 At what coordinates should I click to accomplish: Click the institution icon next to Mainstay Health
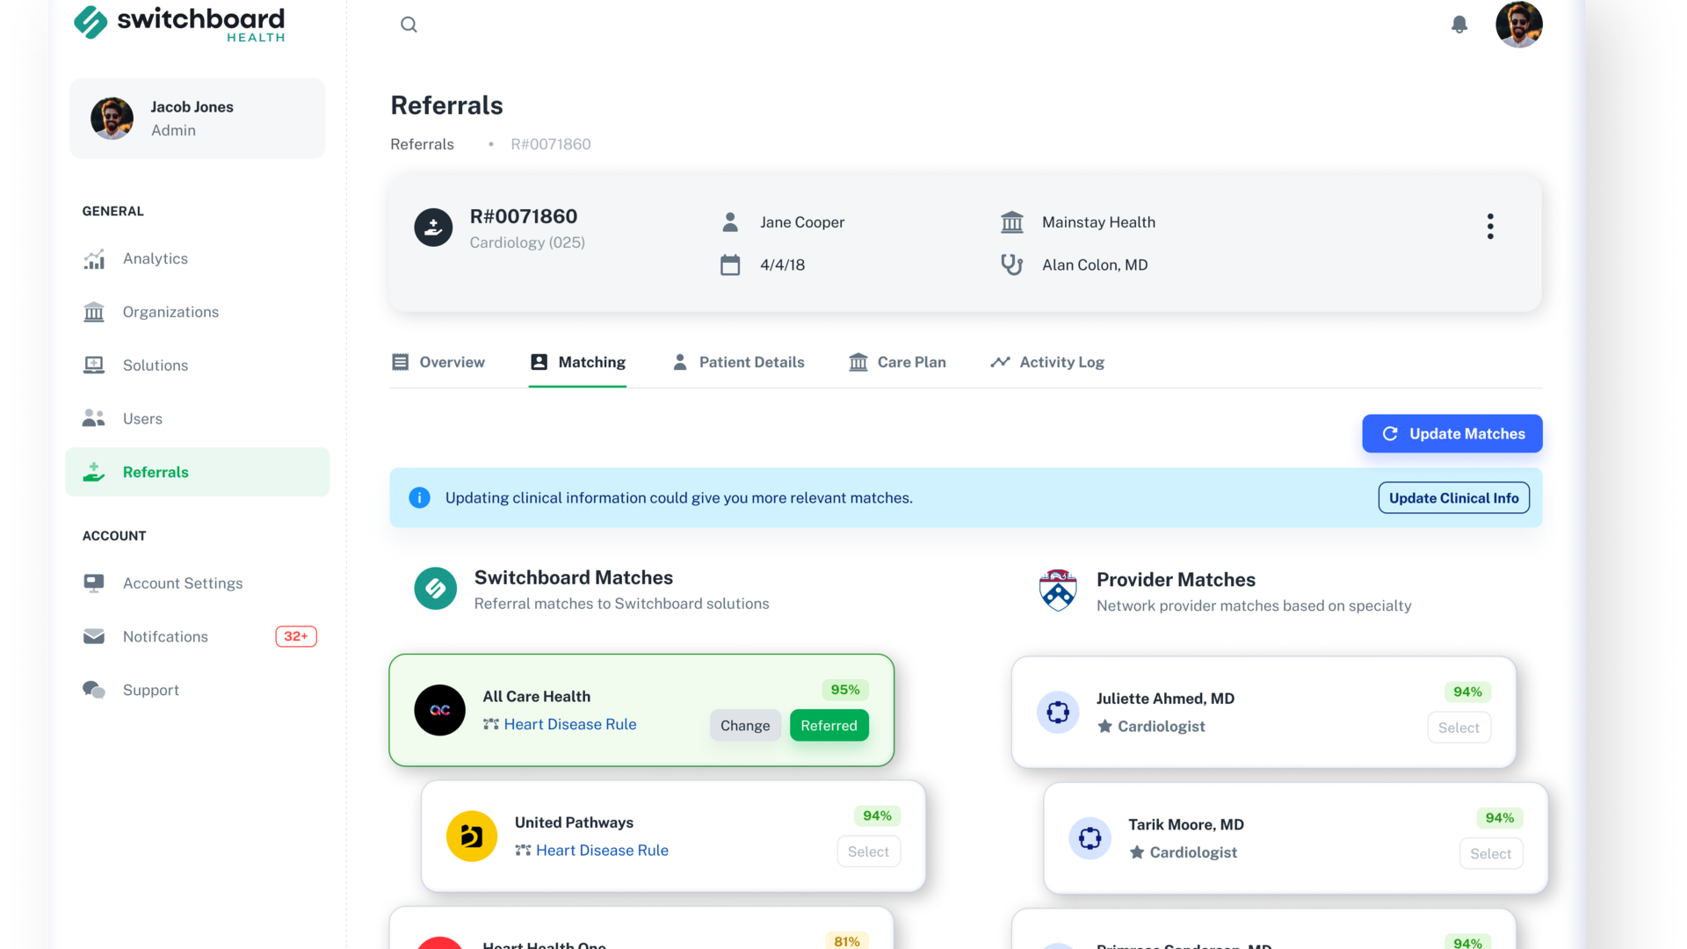click(1012, 222)
